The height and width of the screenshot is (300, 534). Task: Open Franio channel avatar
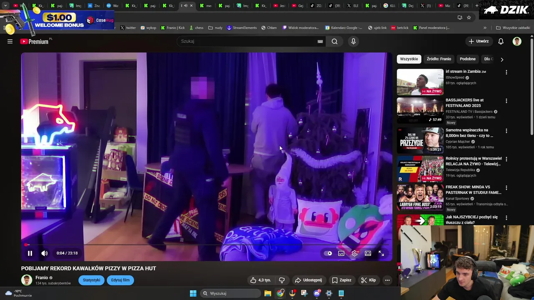point(27,280)
